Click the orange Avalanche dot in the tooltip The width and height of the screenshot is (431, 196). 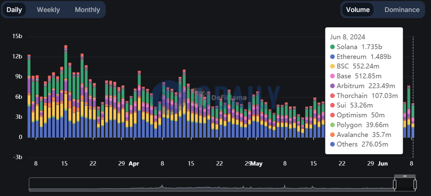pyautogui.click(x=332, y=135)
